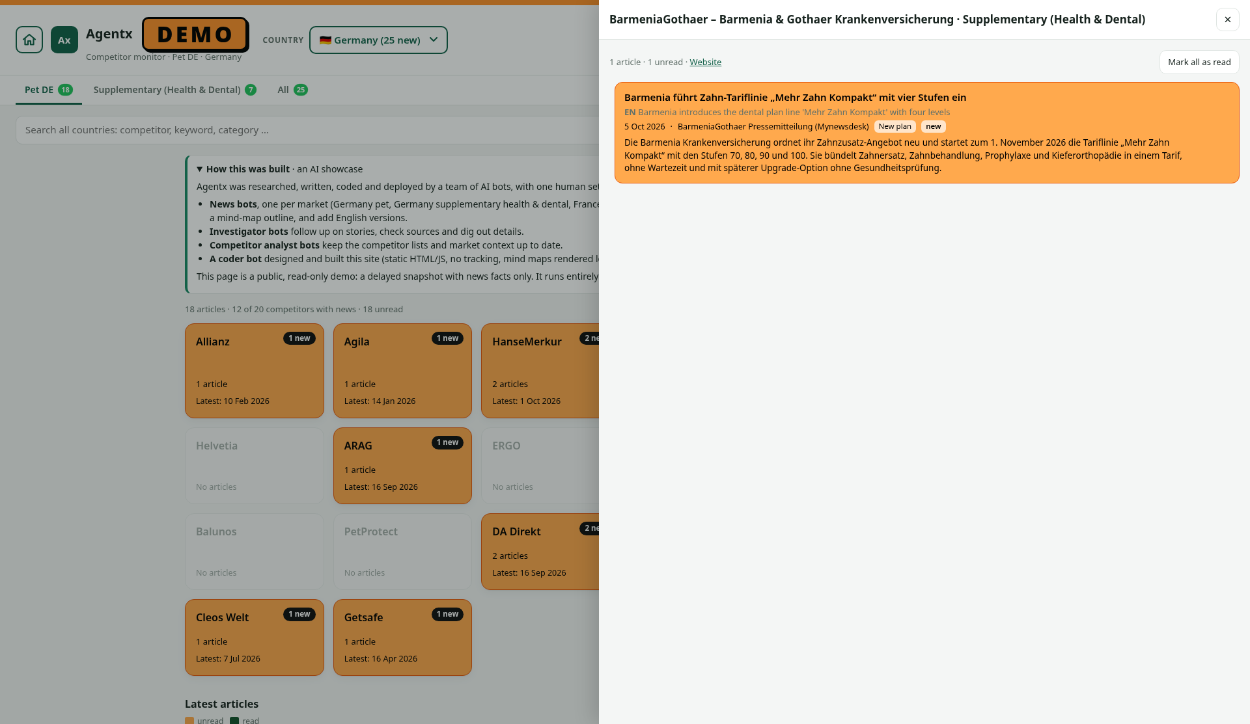
Task: Click the 'Latest articles' heading
Action: 221,704
